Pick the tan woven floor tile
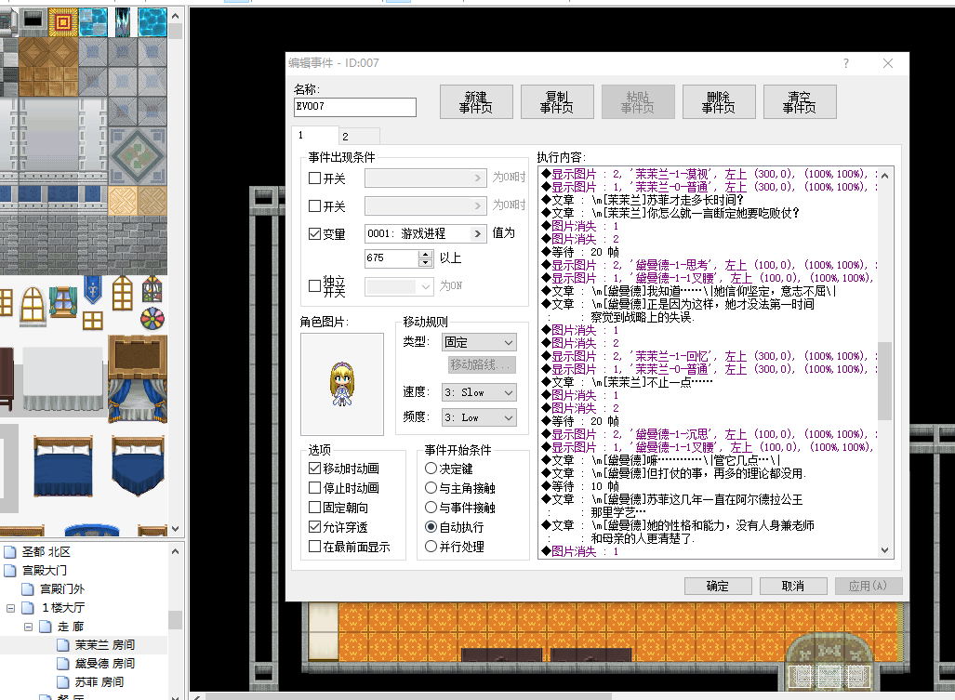This screenshot has height=700, width=955. click(123, 201)
